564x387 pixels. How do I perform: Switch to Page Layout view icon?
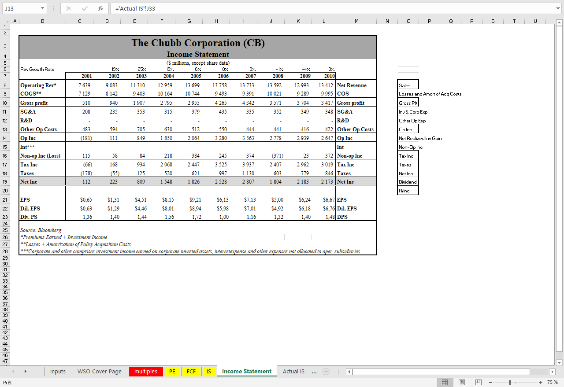[462, 382]
